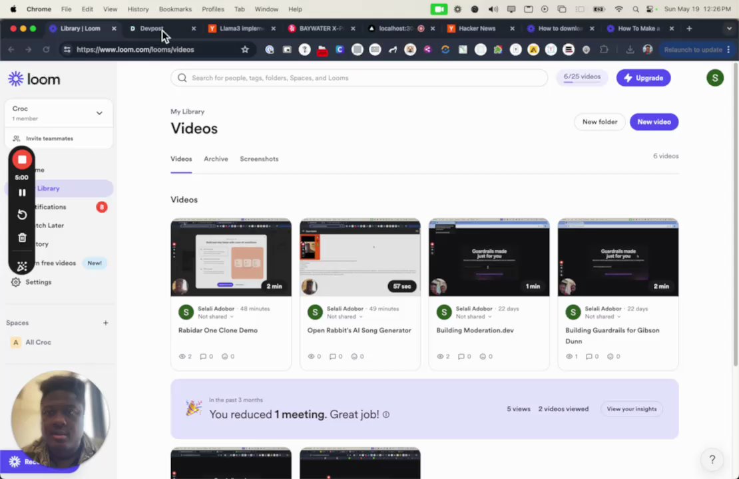Click the volume icon in menu bar
The image size is (739, 479).
click(493, 9)
